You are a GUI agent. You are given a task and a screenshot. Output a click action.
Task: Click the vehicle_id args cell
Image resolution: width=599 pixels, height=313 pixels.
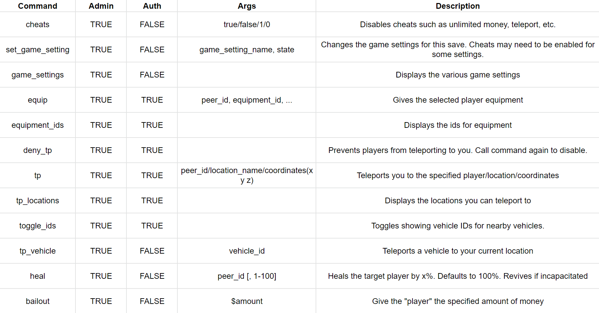click(247, 251)
